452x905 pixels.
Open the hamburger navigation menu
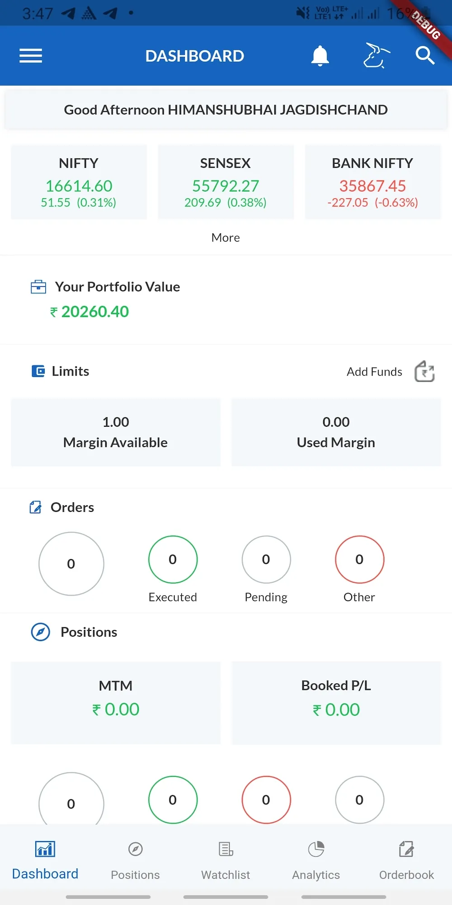tap(31, 56)
